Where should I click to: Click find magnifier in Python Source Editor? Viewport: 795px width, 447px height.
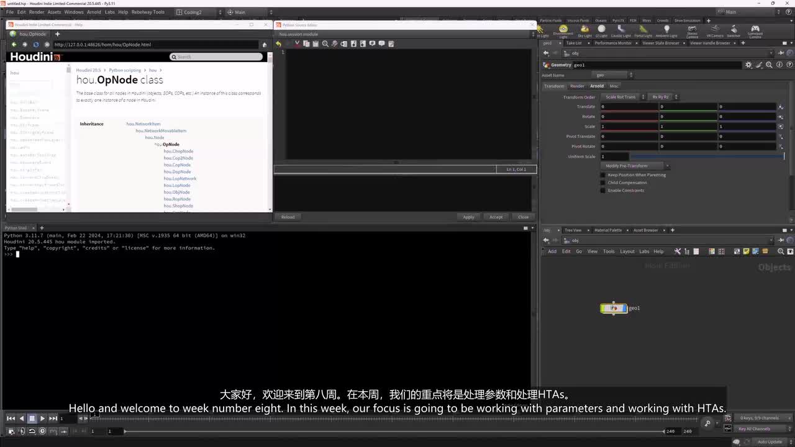325,43
